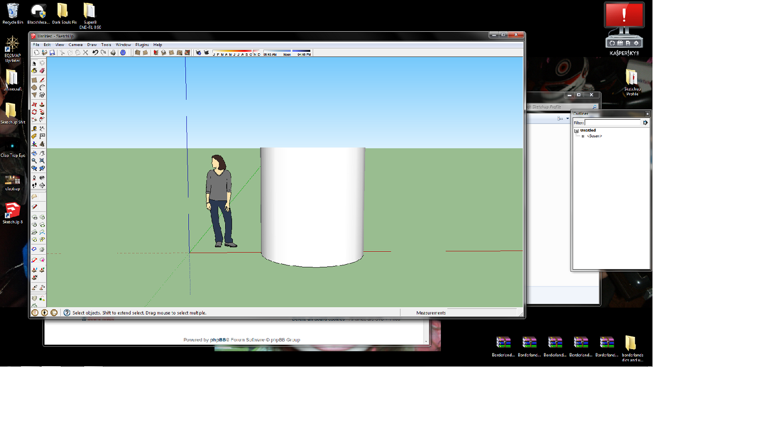Open the Plugins menu
The image size is (783, 440).
tap(142, 44)
